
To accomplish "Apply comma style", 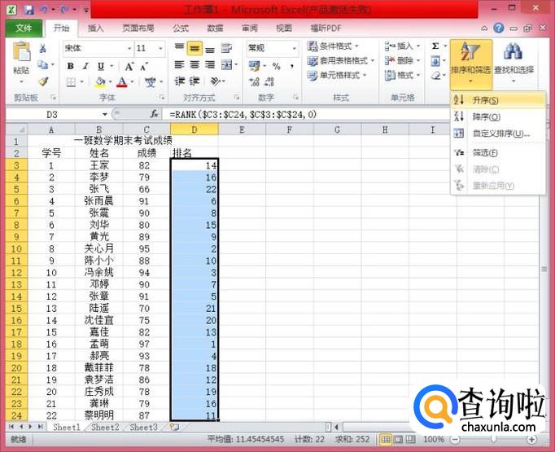I will tap(291, 66).
